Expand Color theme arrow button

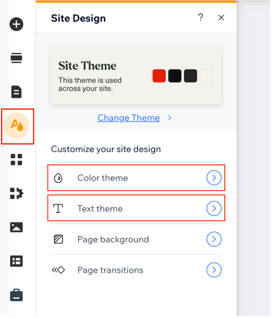coord(215,179)
